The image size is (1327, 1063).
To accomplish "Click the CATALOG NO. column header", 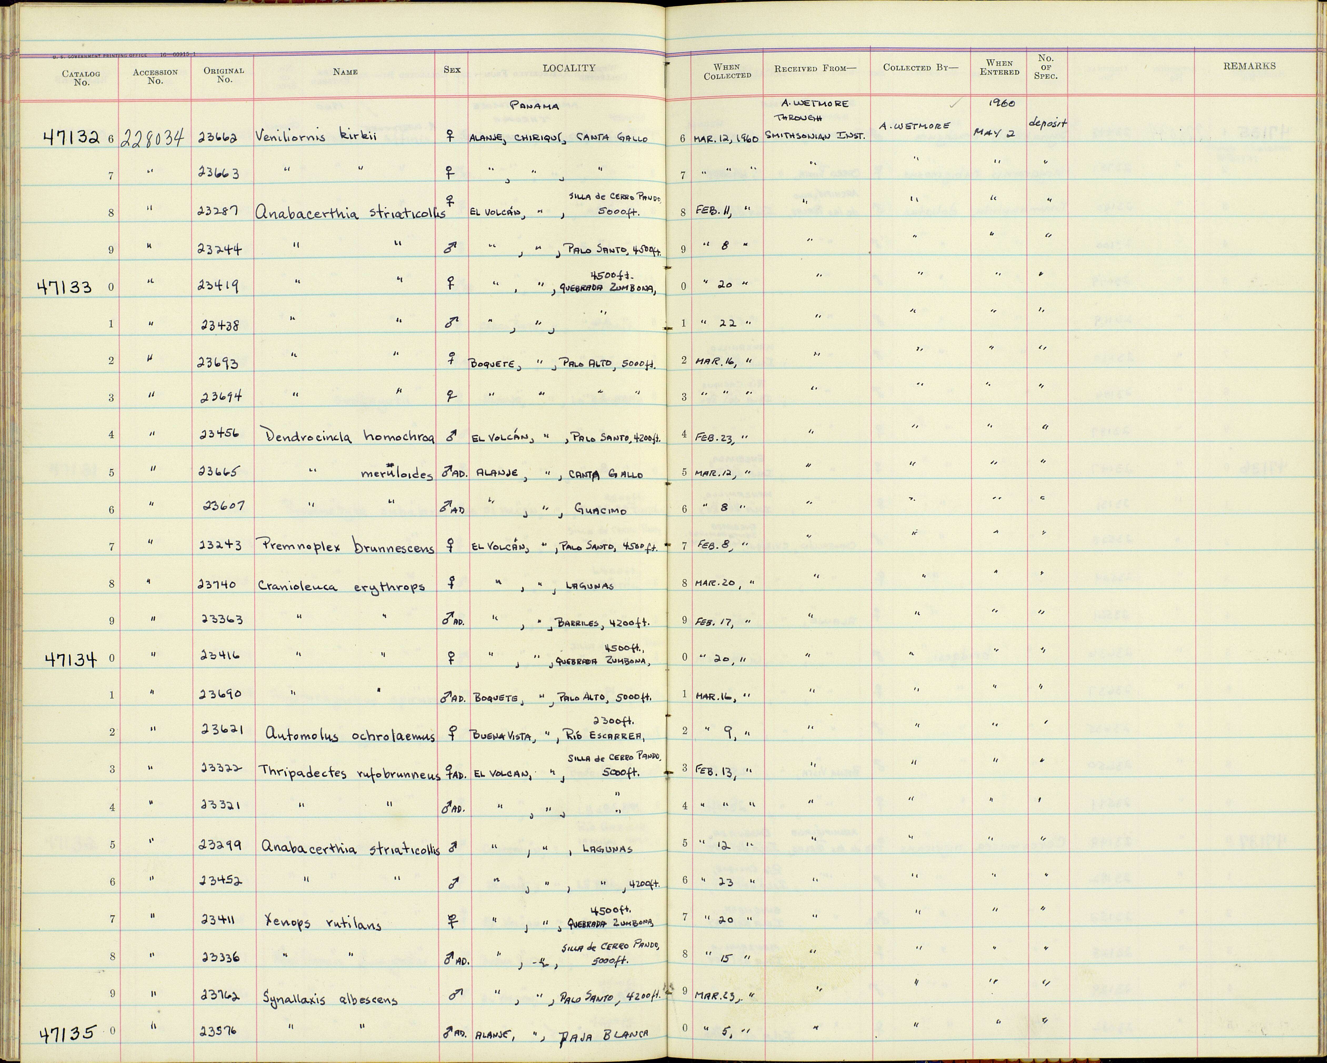I will (x=81, y=78).
